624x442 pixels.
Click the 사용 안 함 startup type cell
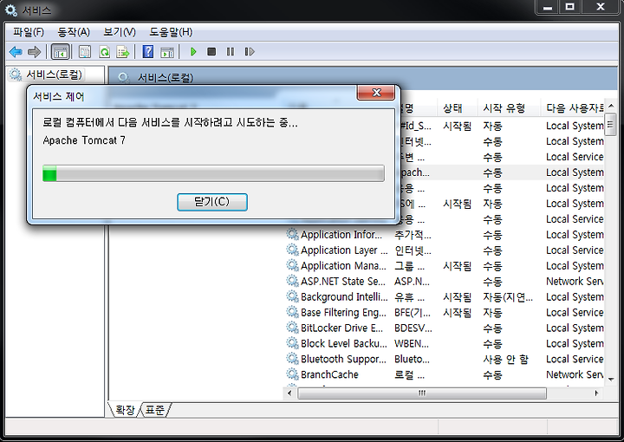pos(506,359)
